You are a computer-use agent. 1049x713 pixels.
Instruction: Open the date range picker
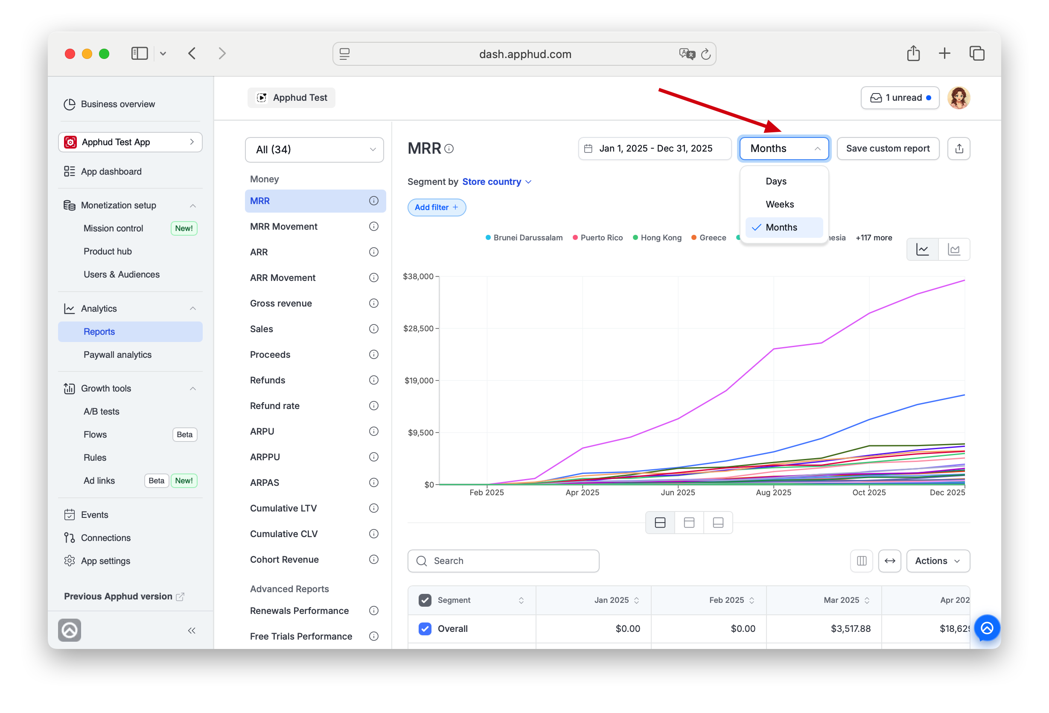click(655, 149)
